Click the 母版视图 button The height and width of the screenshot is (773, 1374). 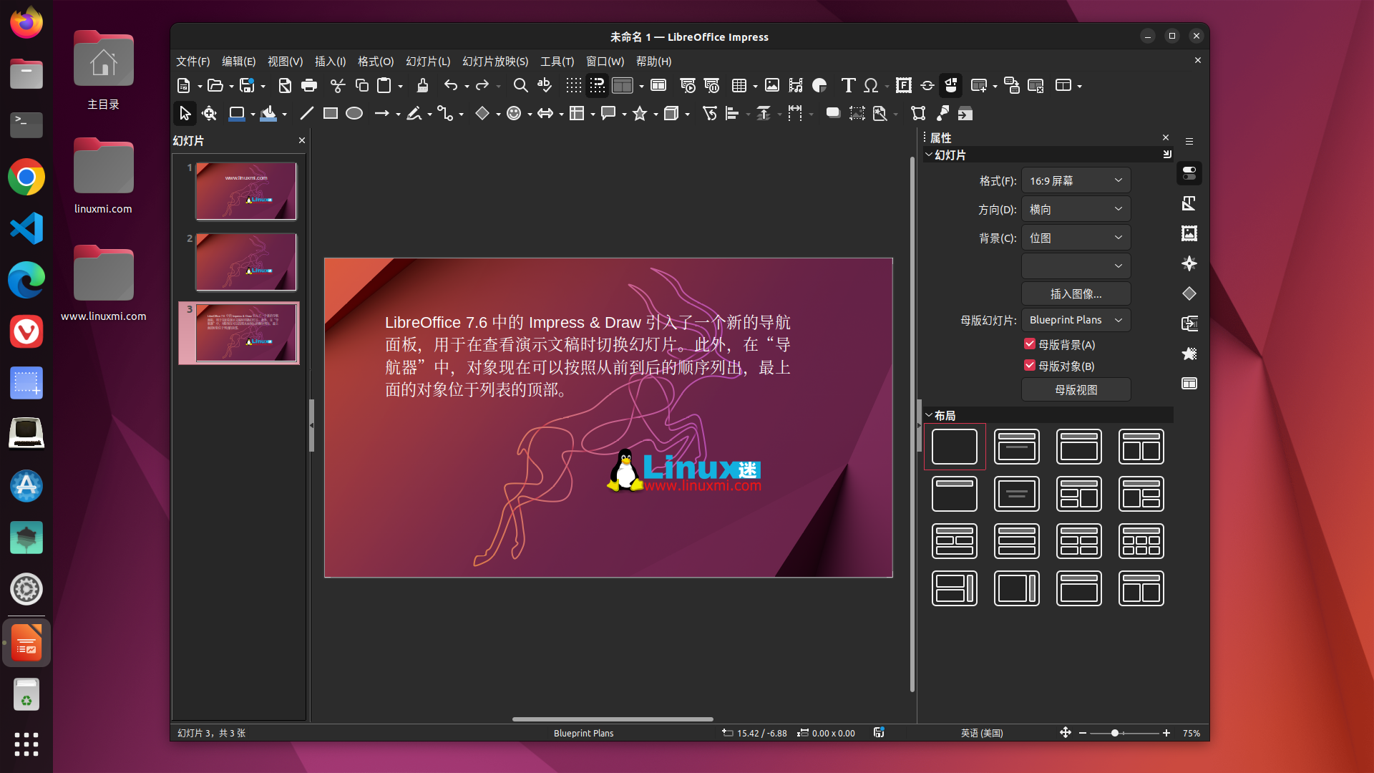[1076, 389]
